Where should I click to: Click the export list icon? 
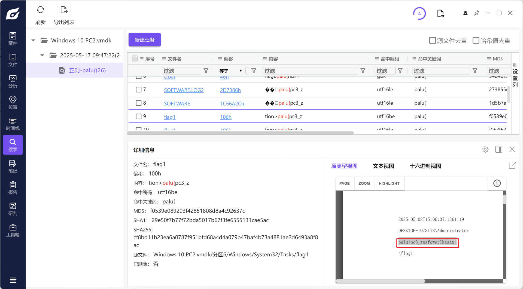[64, 10]
